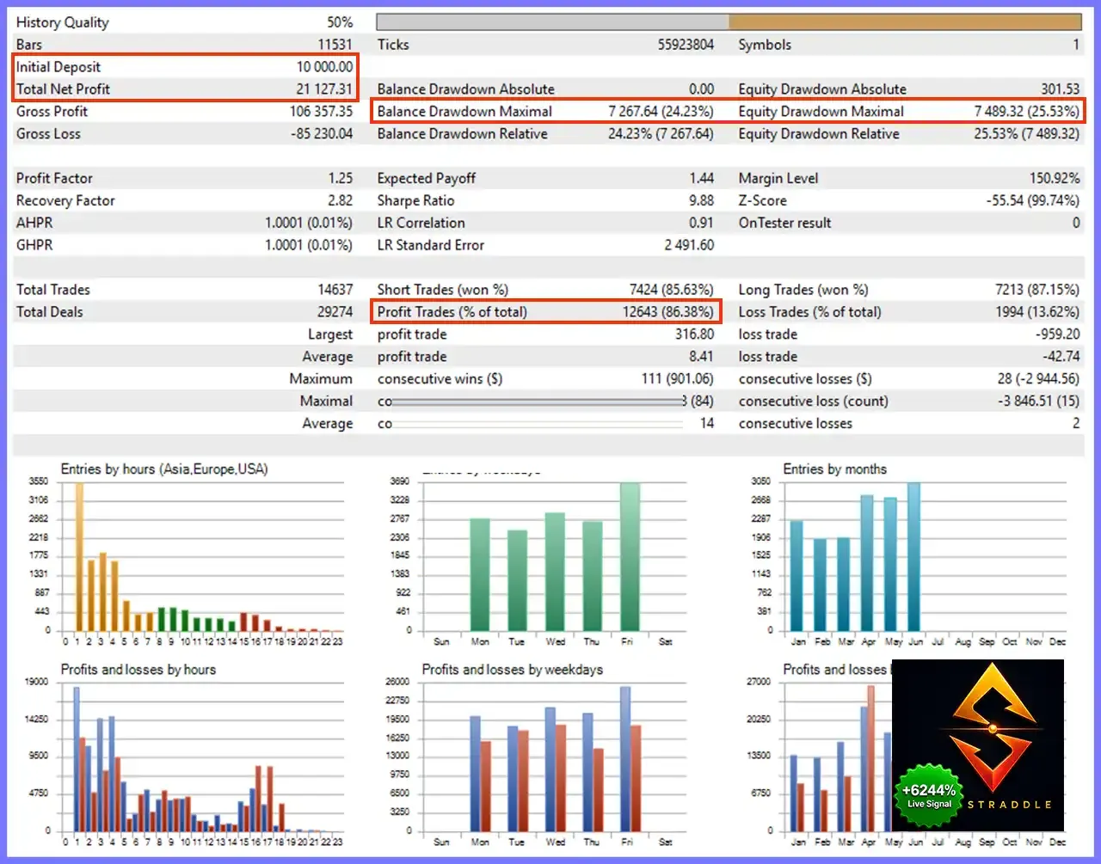Select the Bars value 11531
Viewport: 1101px width, 864px height.
335,45
